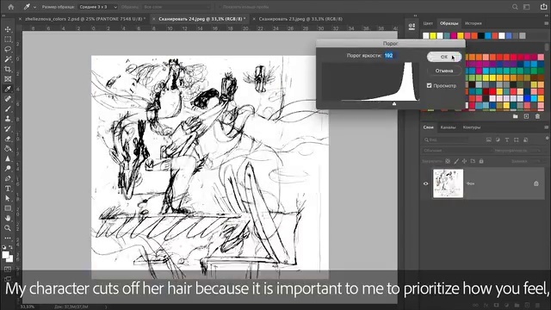Select the Brush tool

(8, 109)
